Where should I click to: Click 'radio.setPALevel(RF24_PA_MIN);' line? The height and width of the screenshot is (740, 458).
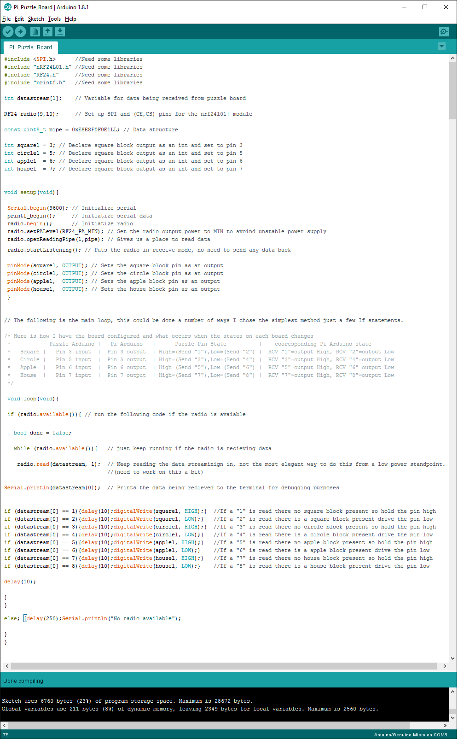56,231
